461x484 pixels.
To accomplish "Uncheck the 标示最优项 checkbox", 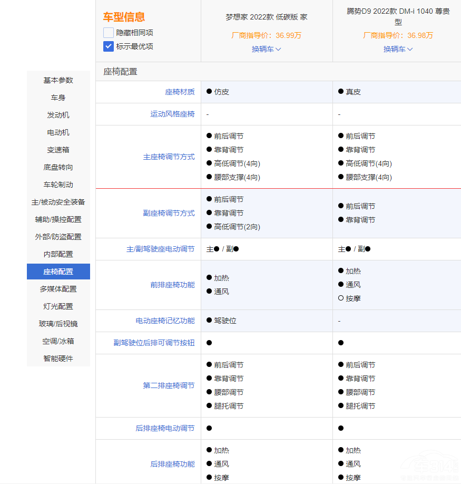I will point(109,46).
